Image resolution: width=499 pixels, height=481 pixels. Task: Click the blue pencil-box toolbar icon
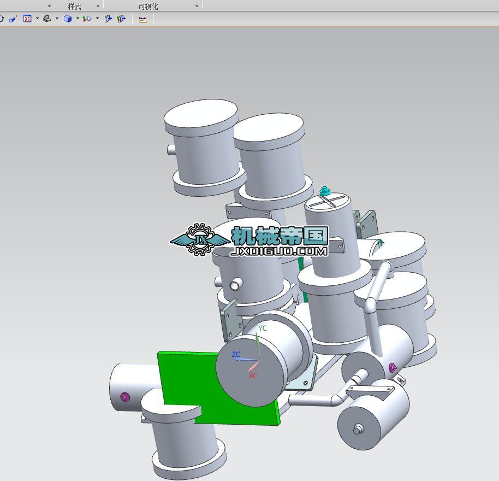pyautogui.click(x=13, y=19)
